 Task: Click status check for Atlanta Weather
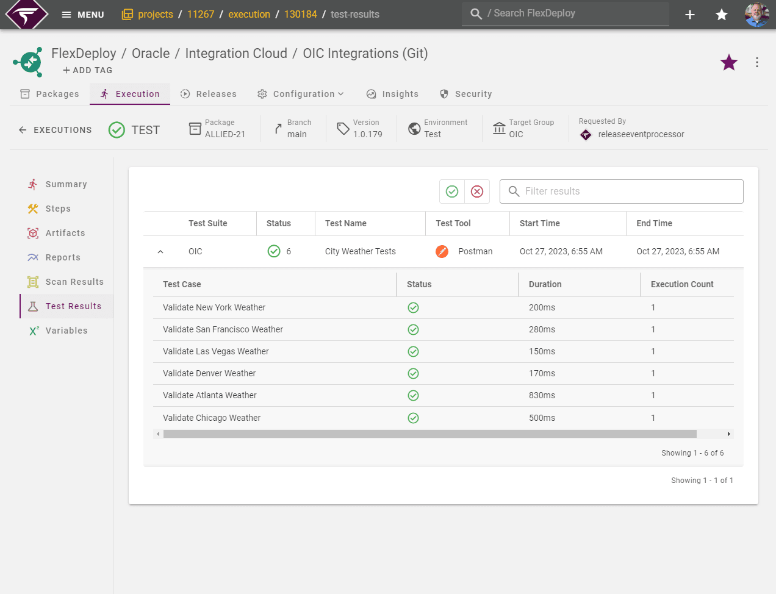pos(413,395)
